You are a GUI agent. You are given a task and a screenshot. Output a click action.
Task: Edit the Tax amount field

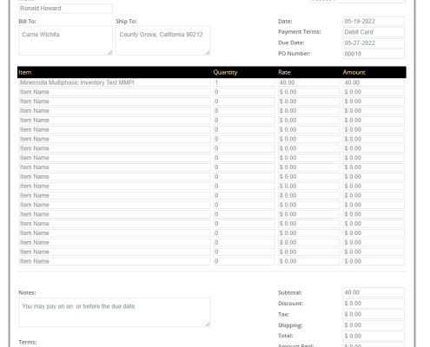(x=374, y=314)
